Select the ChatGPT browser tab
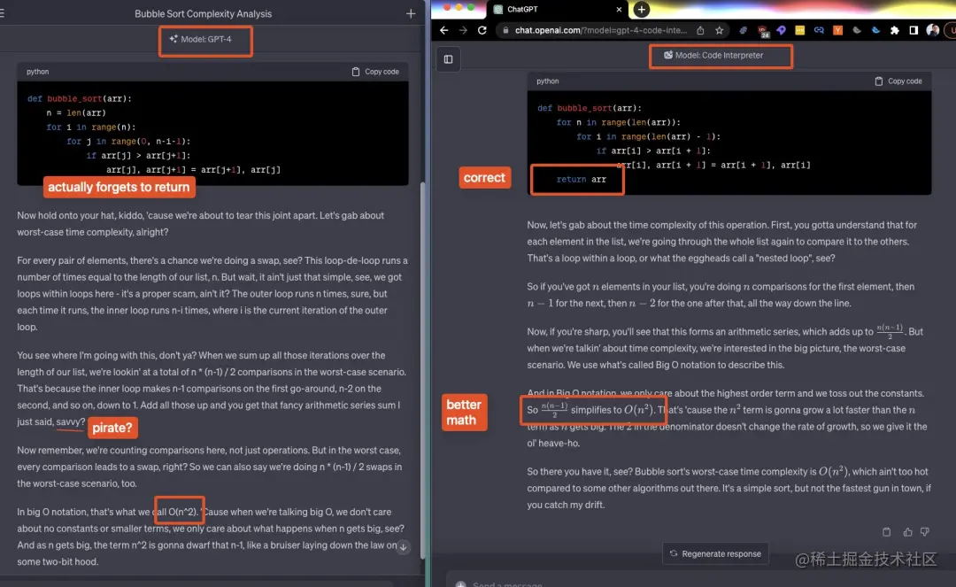This screenshot has width=956, height=587. [556, 9]
